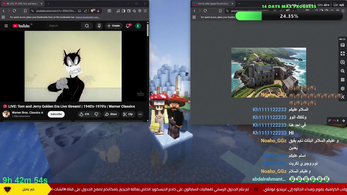Open Brave playlist music icon
Screen dimensions: 347x195
coord(118,11)
